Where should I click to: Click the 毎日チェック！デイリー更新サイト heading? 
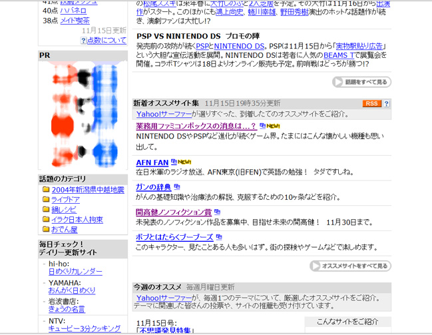(68, 248)
